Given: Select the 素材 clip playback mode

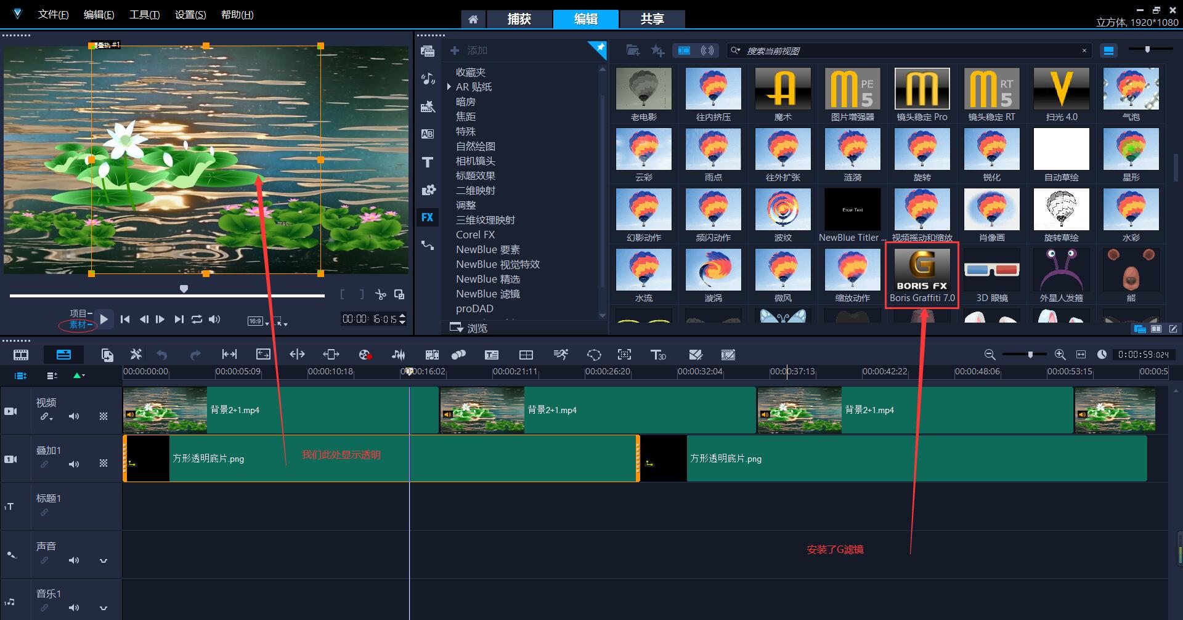Looking at the screenshot, I should click(x=78, y=324).
